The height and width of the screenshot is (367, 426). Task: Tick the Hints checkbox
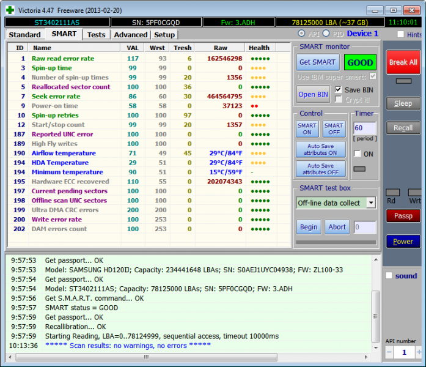[x=400, y=35]
